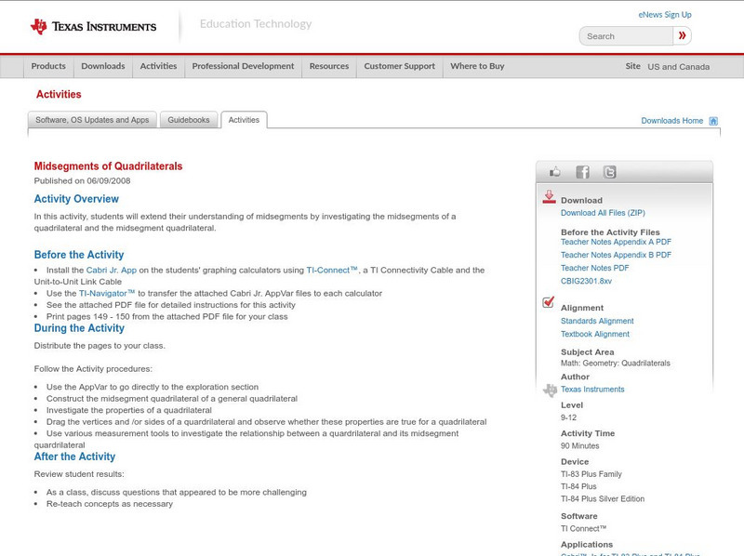Switch to the Guidebooks tab

[x=189, y=120]
